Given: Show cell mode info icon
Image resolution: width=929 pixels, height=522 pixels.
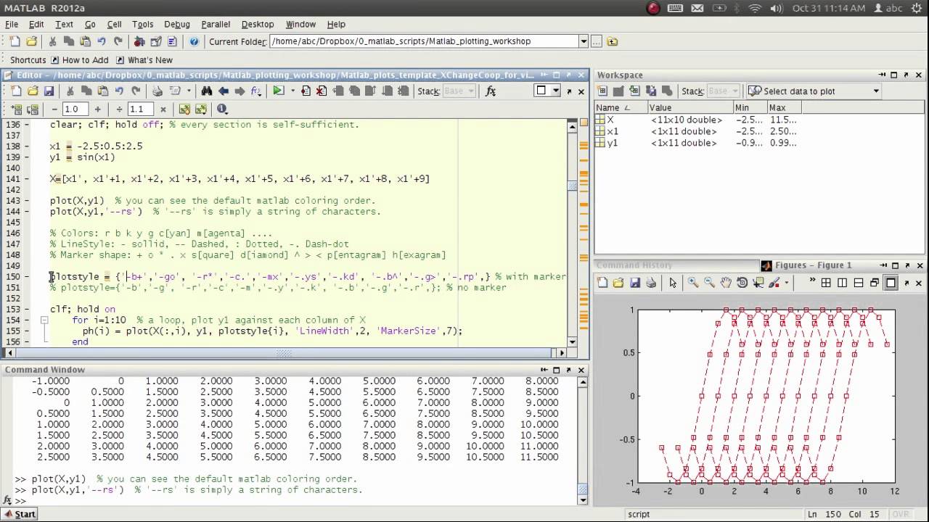Looking at the screenshot, I should coord(222,109).
